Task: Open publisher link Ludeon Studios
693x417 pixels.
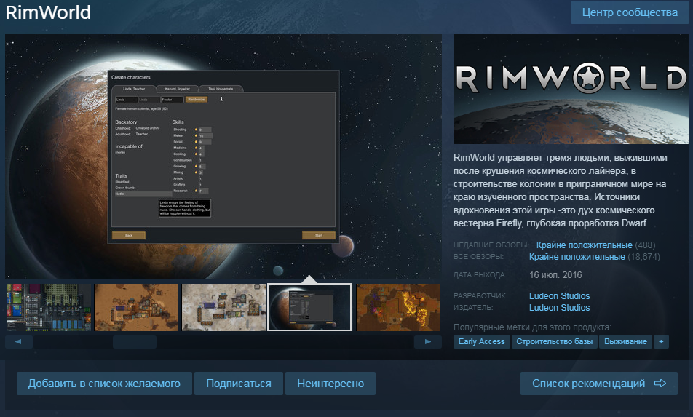Action: 559,307
